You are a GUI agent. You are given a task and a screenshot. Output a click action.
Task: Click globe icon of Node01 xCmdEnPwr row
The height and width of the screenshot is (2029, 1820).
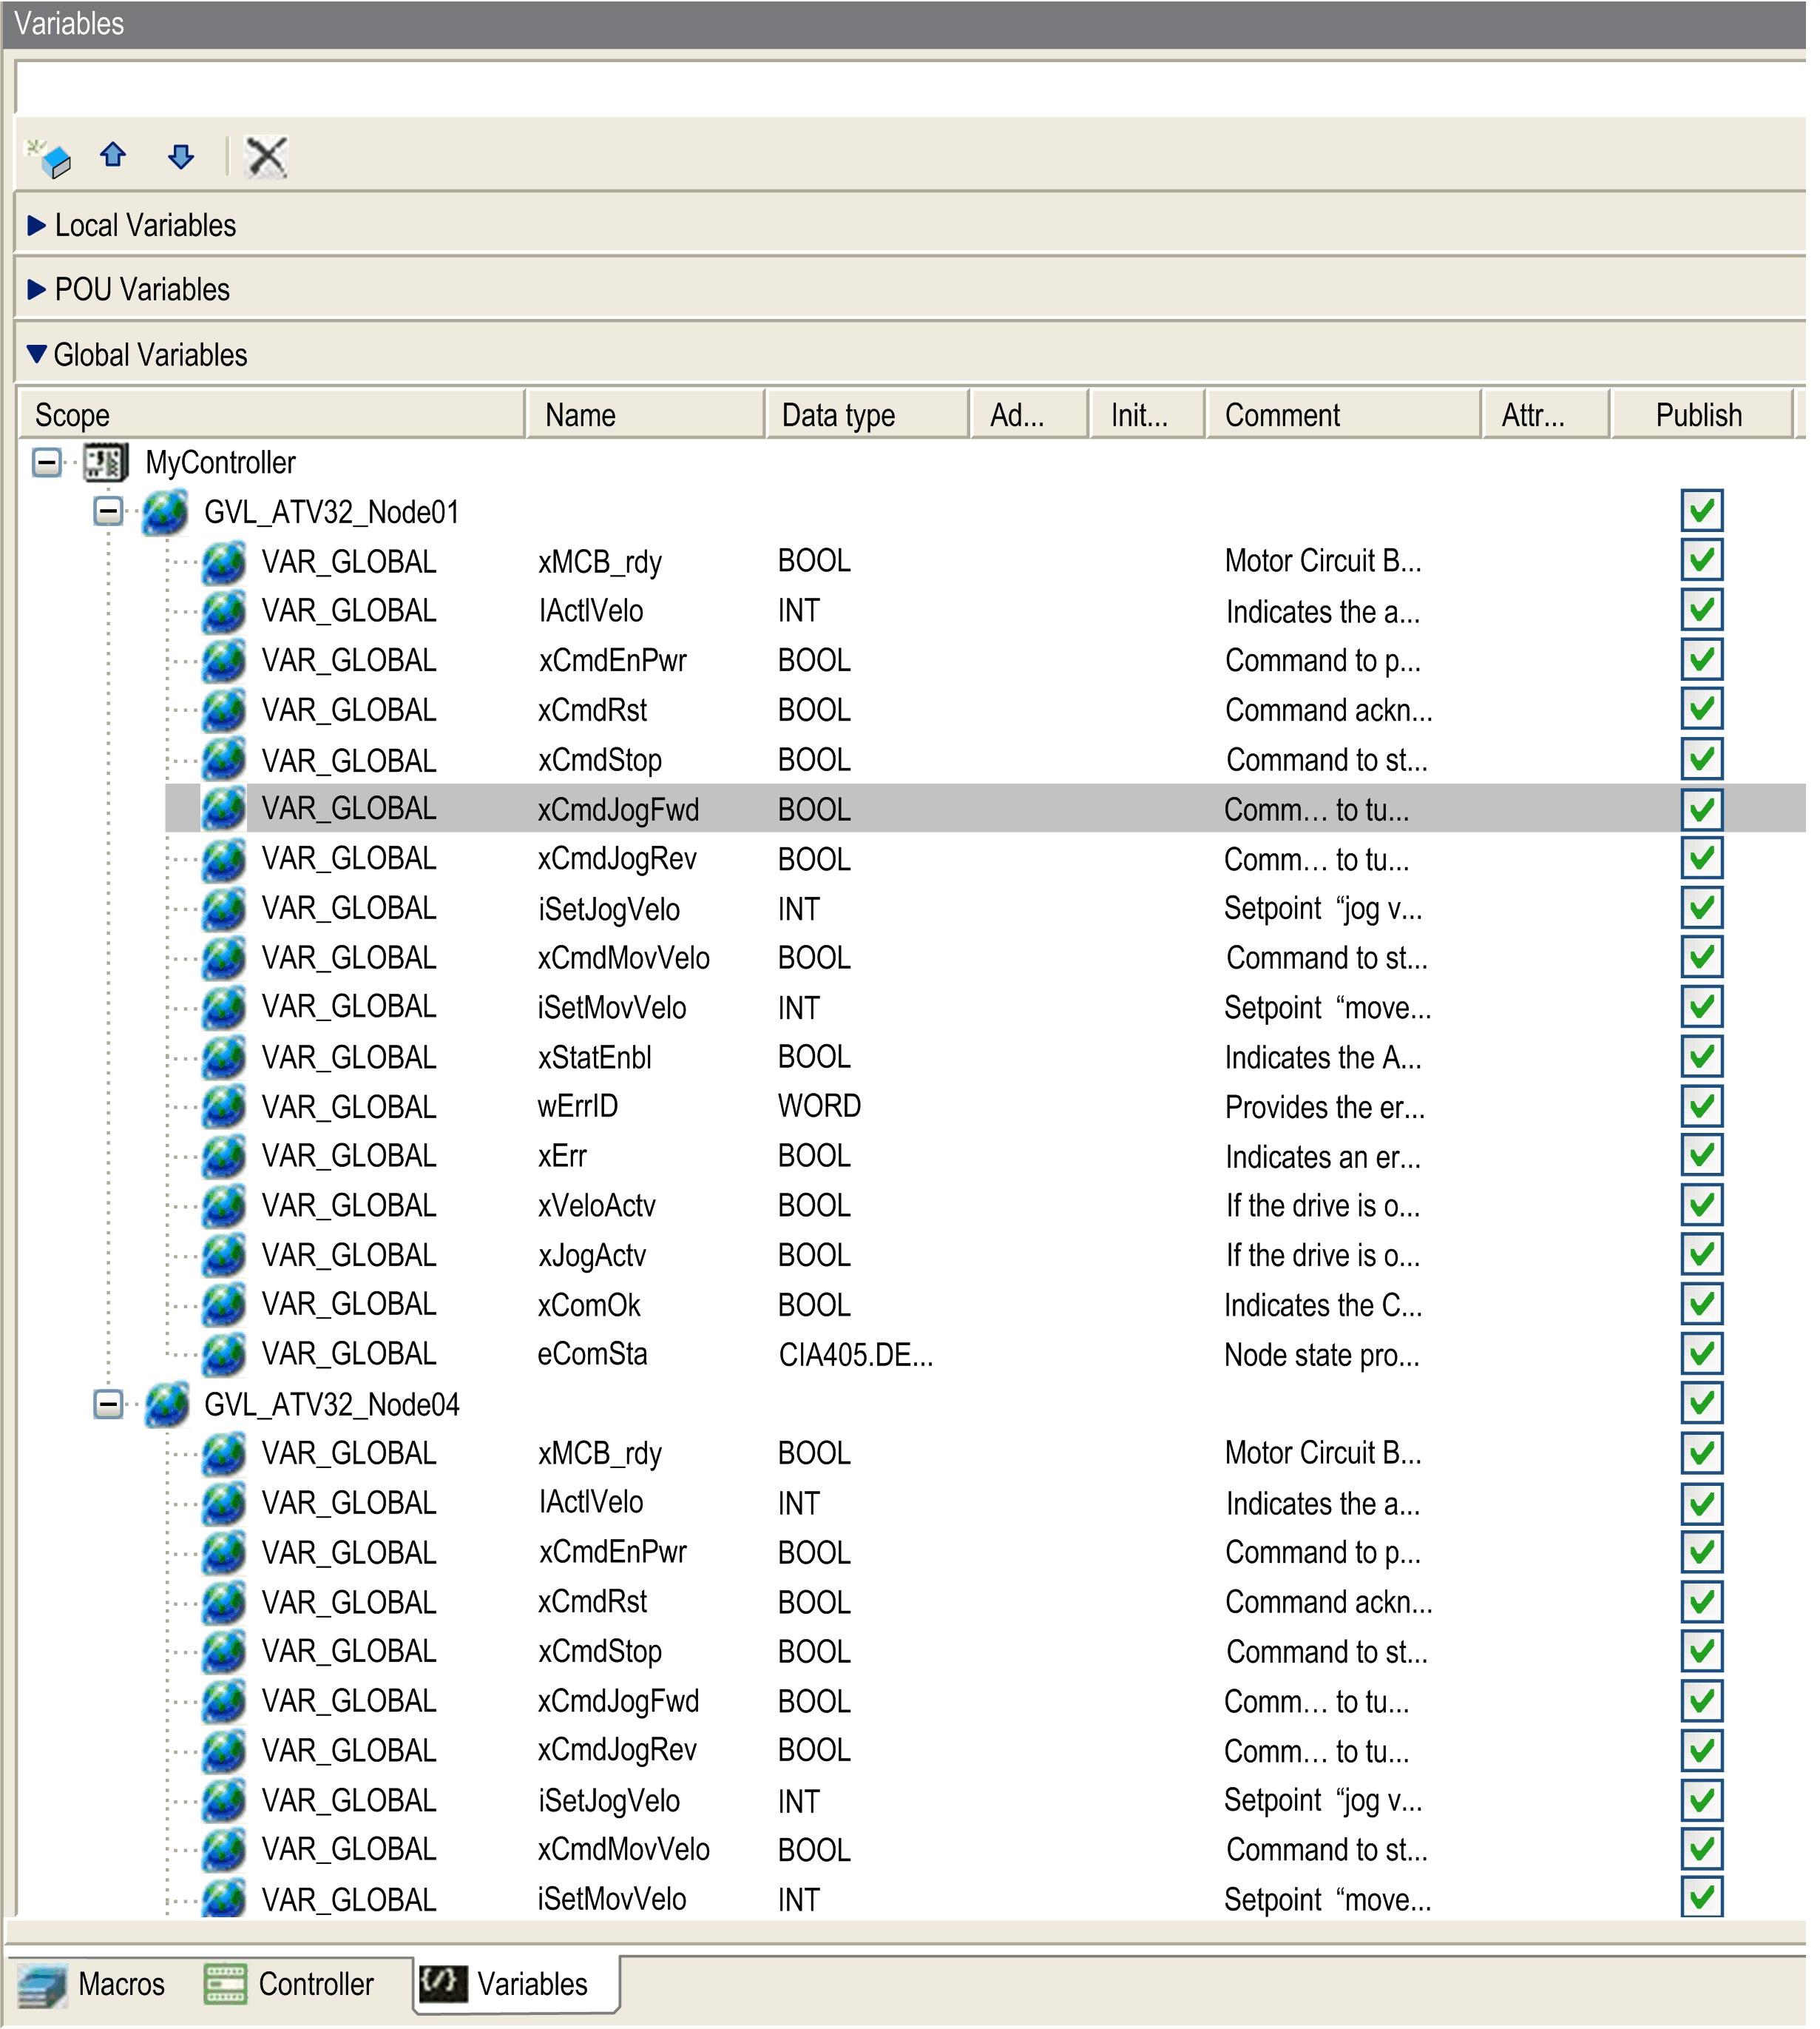pos(224,662)
